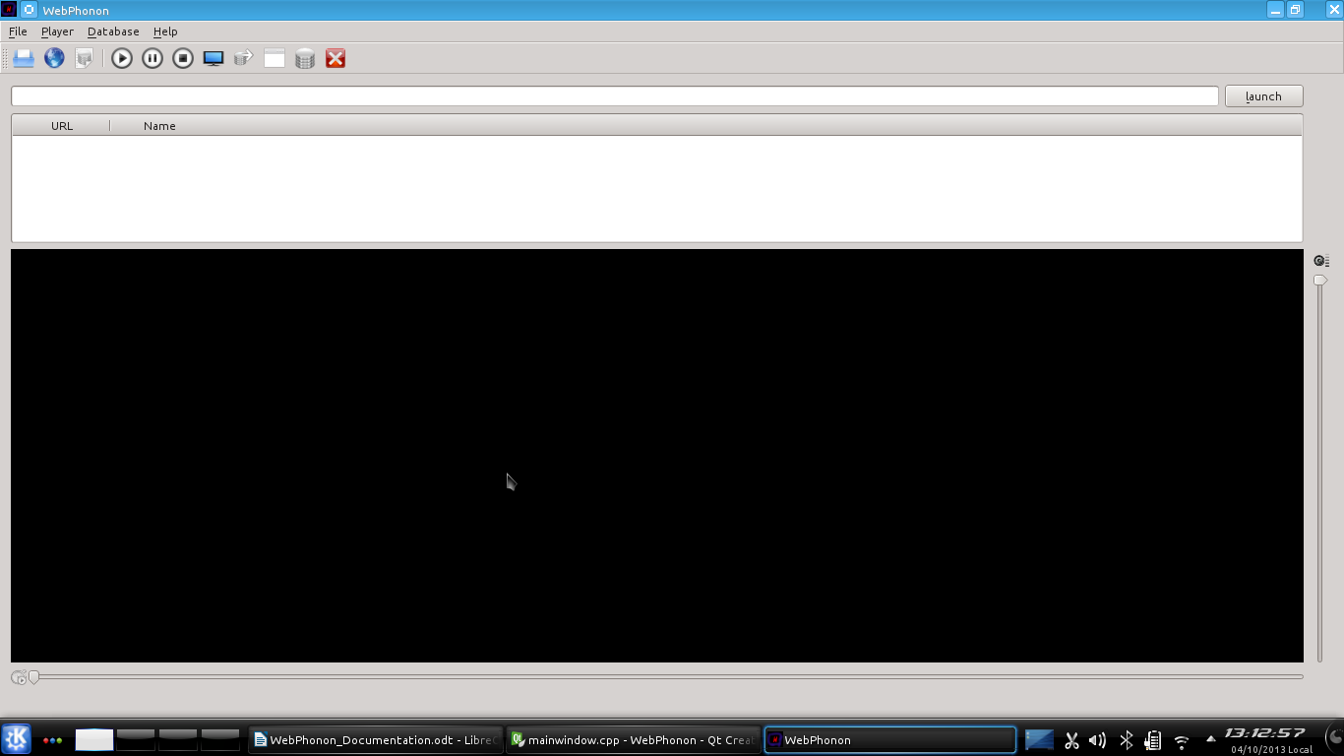Viewport: 1344px width, 756px height.
Task: Click the seek bar clock icon
Action: (x=19, y=677)
